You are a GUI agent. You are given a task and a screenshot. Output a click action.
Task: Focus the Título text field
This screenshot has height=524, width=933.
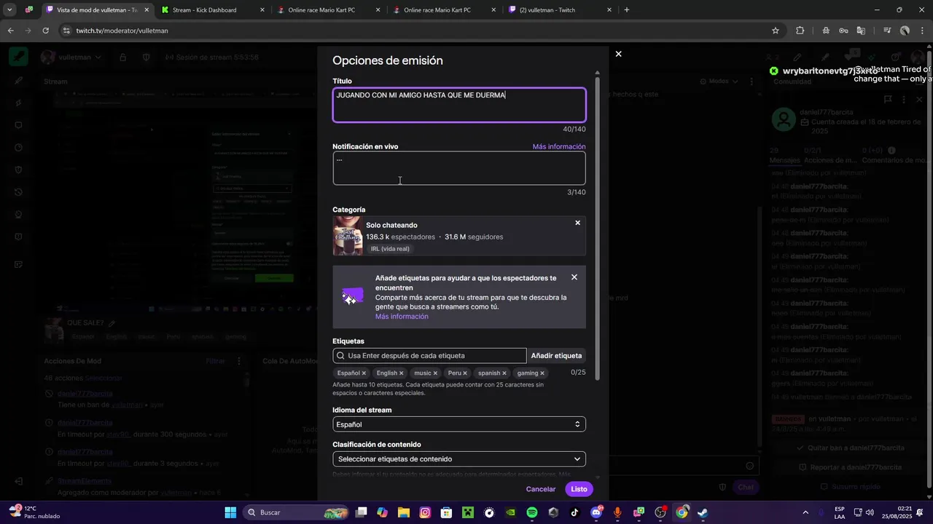click(459, 105)
